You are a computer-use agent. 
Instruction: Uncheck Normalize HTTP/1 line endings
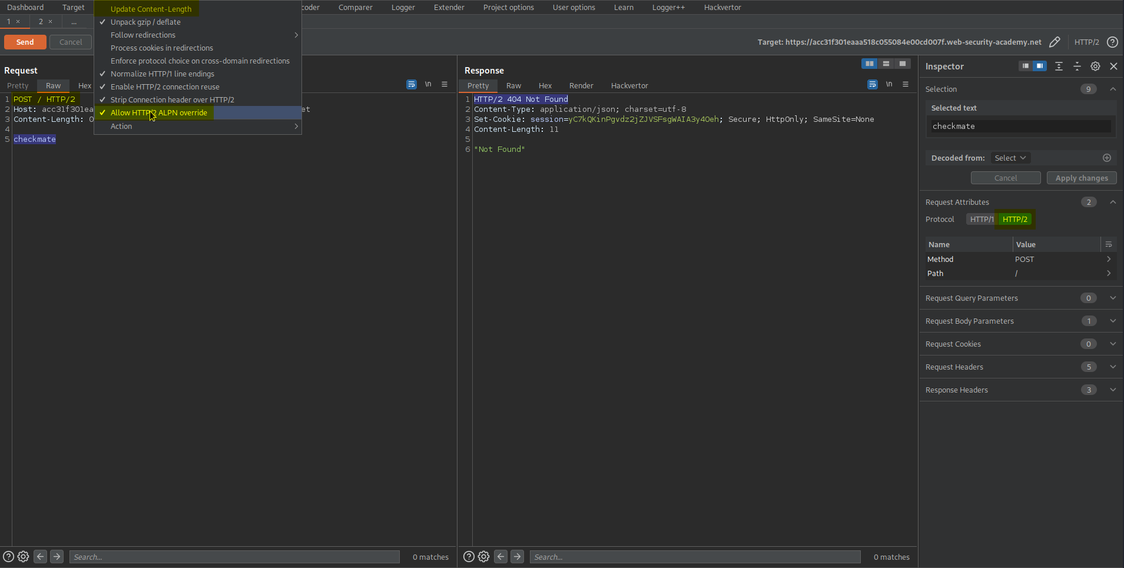[198, 74]
